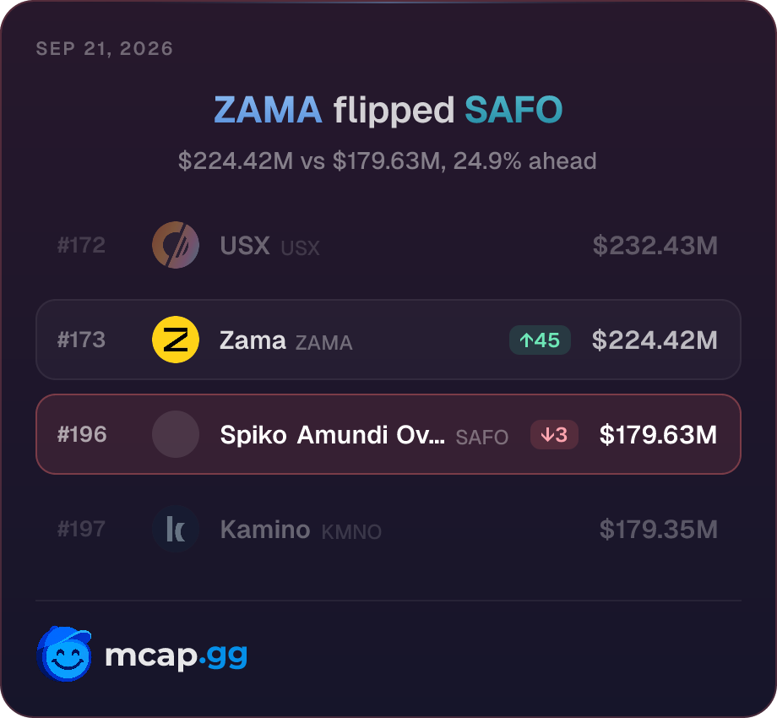Open the Zama #173 row
Screen dimensions: 777x718
pyautogui.click(x=388, y=340)
